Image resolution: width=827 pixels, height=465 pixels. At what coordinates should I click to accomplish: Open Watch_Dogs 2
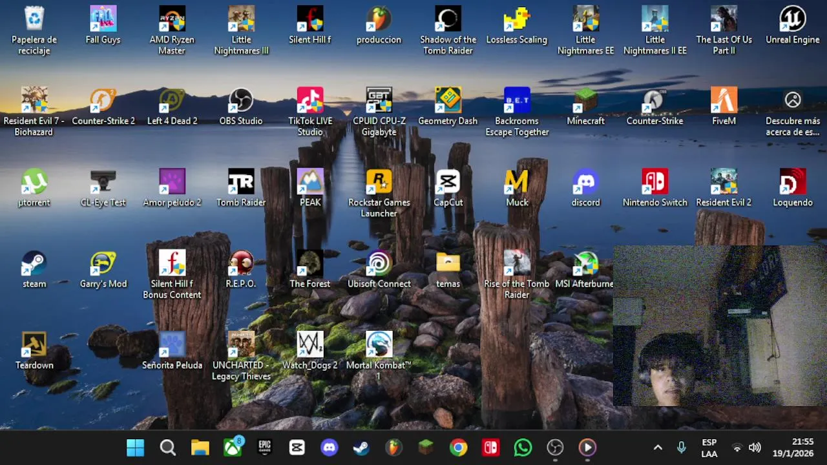click(310, 351)
